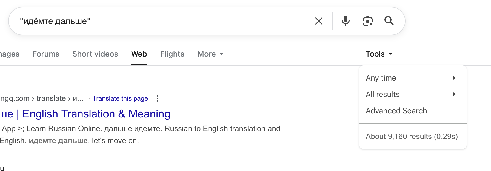
Task: Click the Translate this page link
Action: pos(120,98)
